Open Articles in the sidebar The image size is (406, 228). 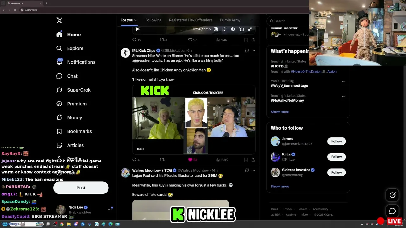70,145
